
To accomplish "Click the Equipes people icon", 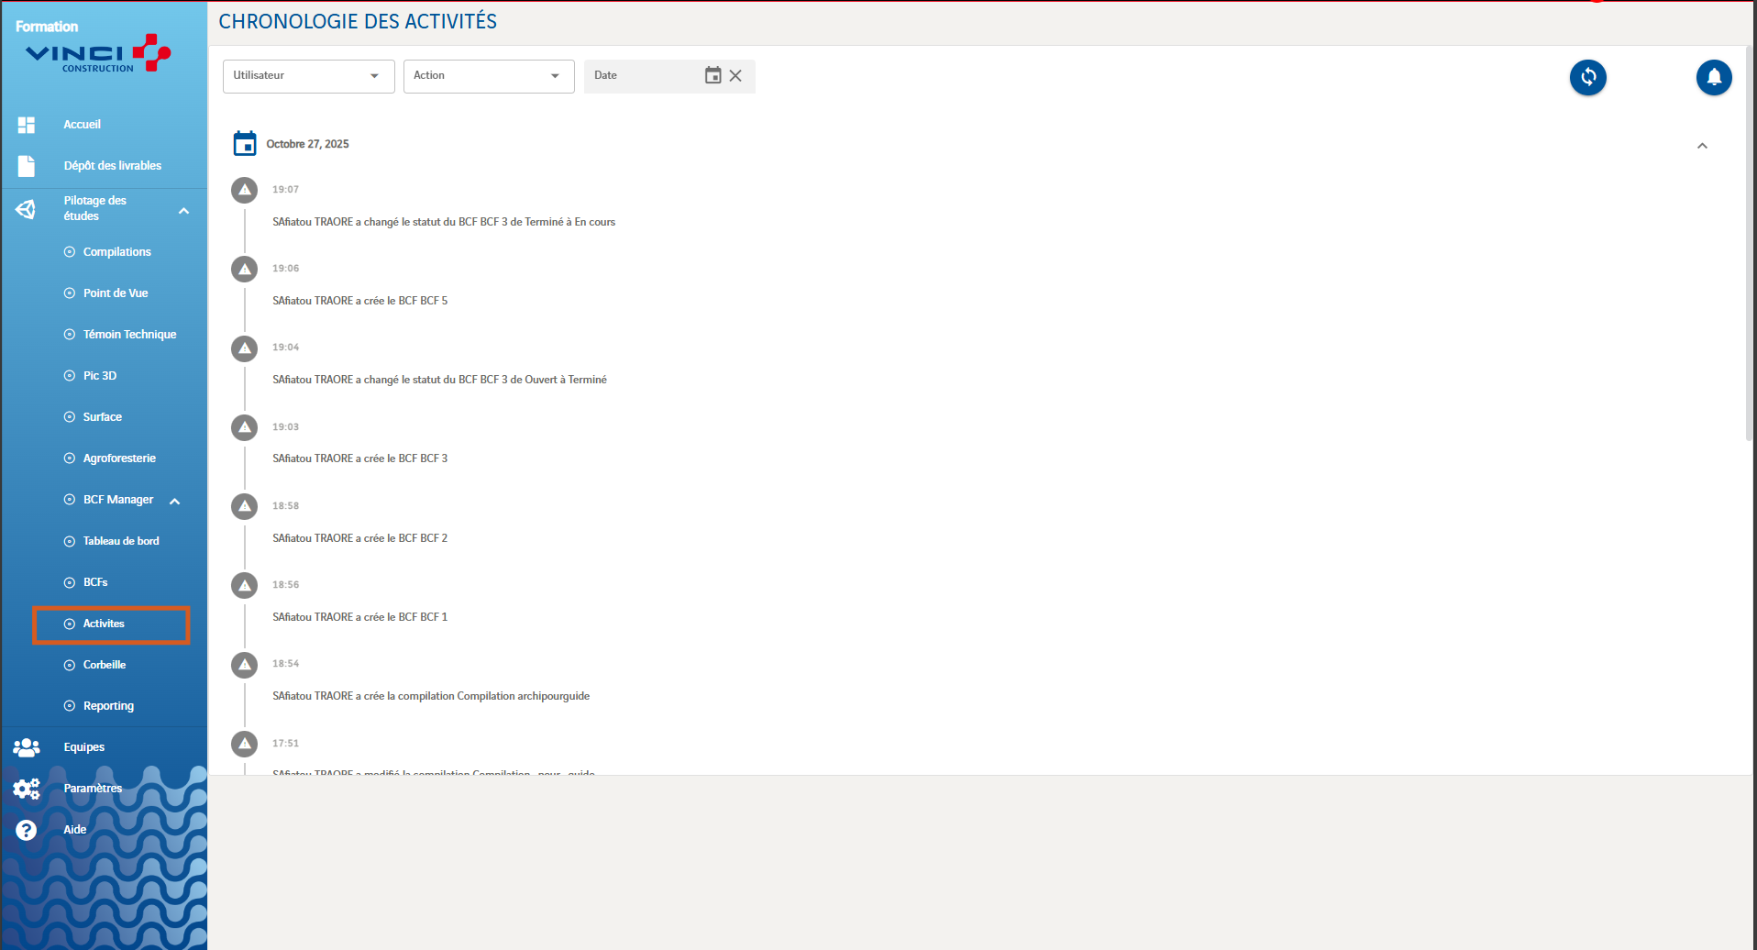I will (x=27, y=747).
